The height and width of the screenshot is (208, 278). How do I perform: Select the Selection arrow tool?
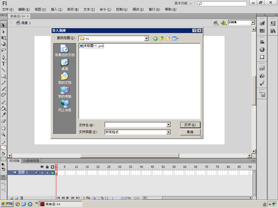coord(3,25)
